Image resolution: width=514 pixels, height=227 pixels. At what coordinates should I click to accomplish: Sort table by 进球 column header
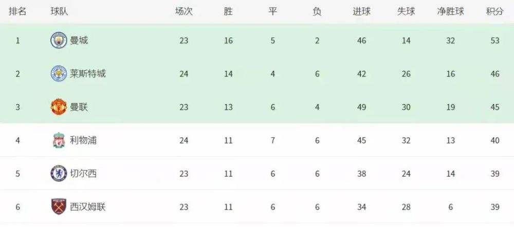[361, 12]
